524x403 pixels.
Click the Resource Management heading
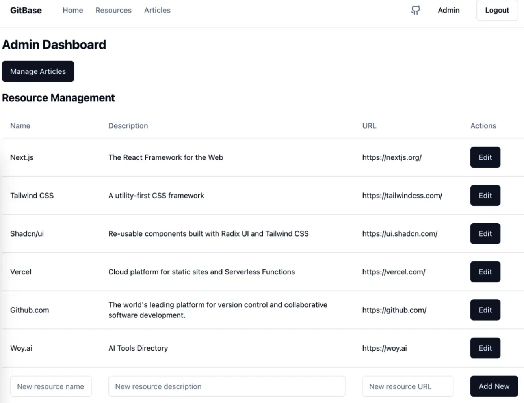click(58, 98)
